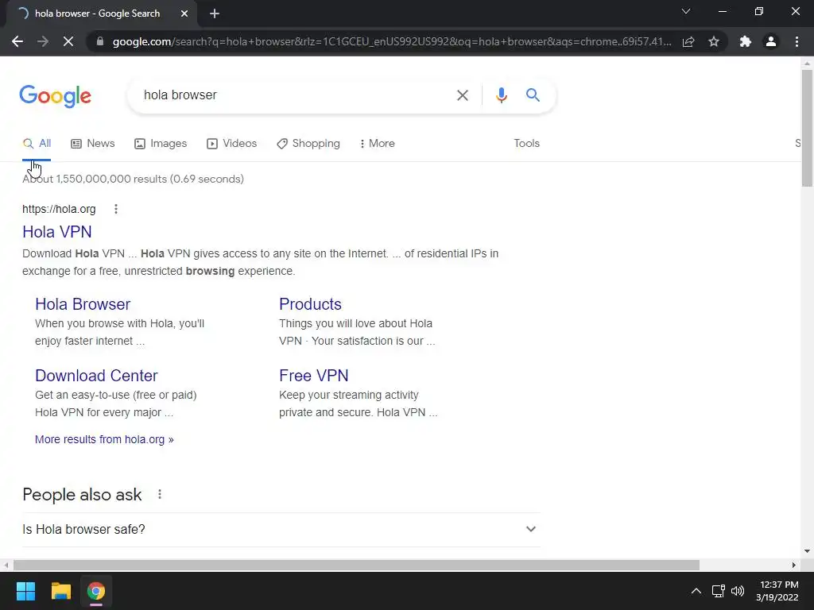The width and height of the screenshot is (814, 610).
Task: Open the Extensions puzzle icon
Action: 746,41
